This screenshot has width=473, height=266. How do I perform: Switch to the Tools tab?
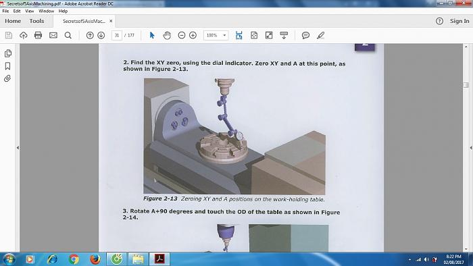(x=36, y=21)
